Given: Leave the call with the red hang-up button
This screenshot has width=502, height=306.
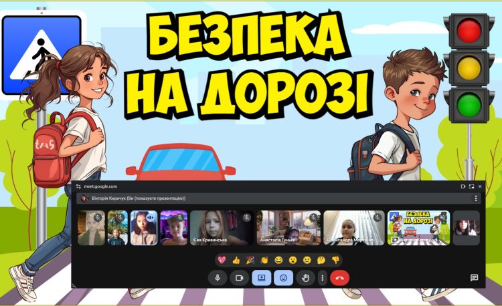Looking at the screenshot, I should [340, 278].
